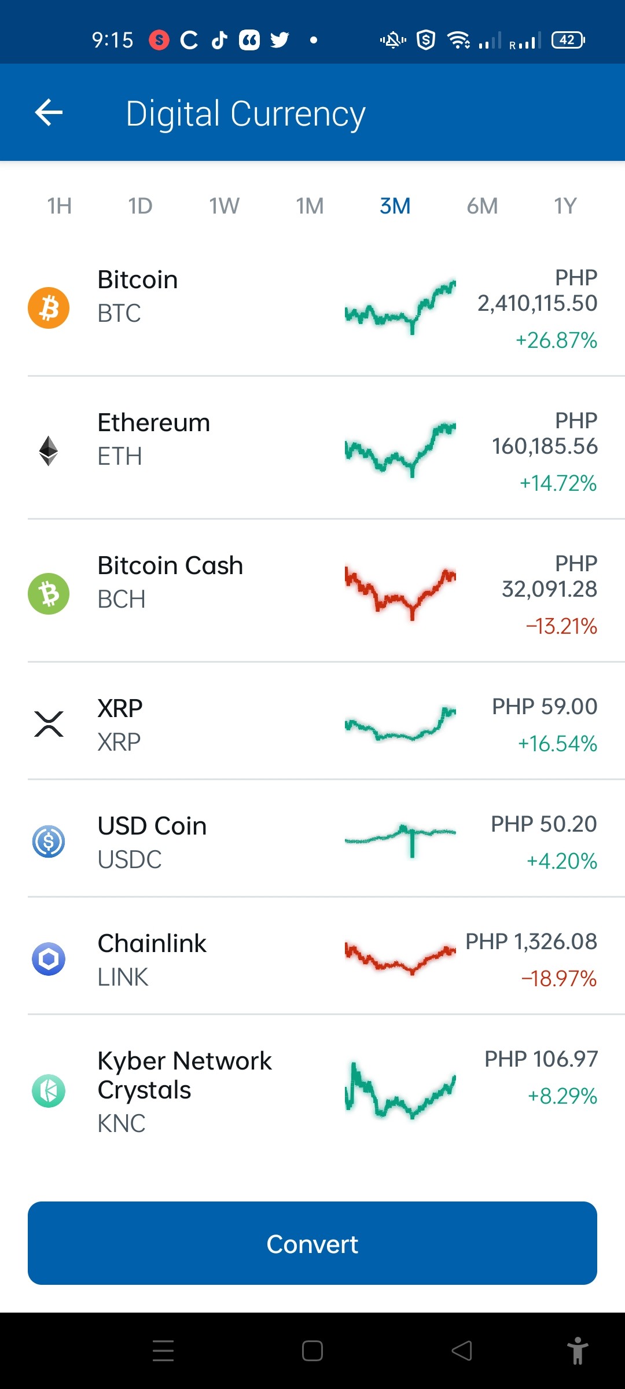Image resolution: width=625 pixels, height=1389 pixels.
Task: Tap the green Bitcoin Cash icon
Action: (49, 594)
